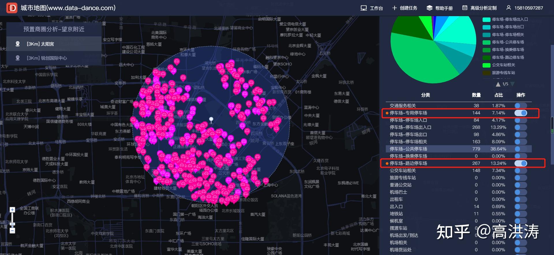Select the [3Km] 太阳宫 location
The height and width of the screenshot is (255, 554).
pos(54,44)
